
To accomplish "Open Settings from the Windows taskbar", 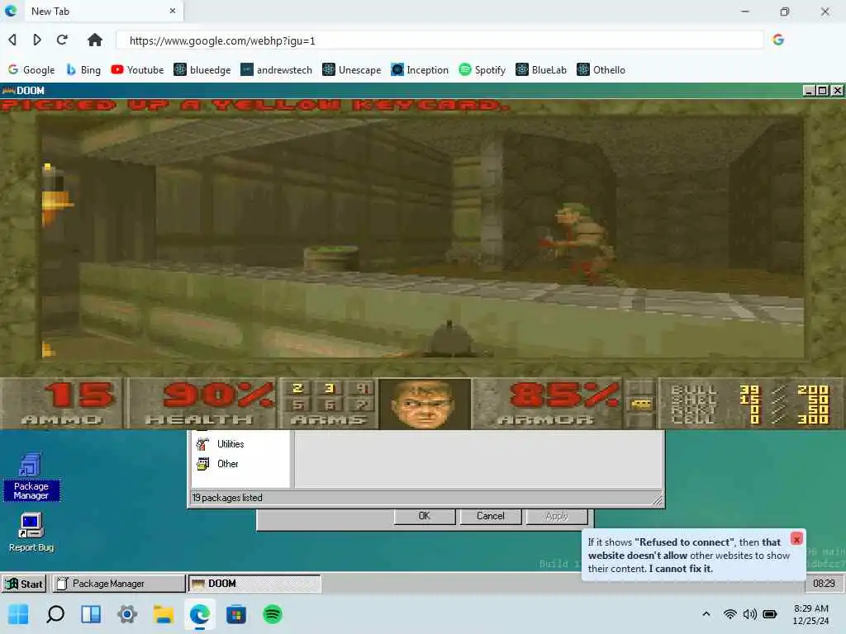I will pos(127,614).
